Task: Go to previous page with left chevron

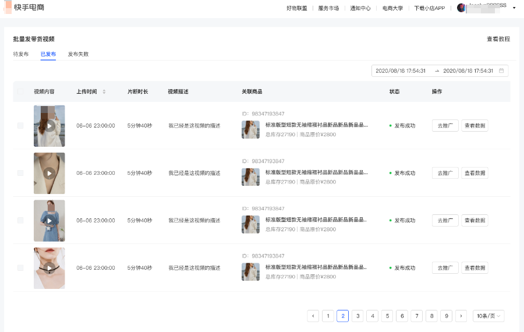Action: tap(313, 316)
